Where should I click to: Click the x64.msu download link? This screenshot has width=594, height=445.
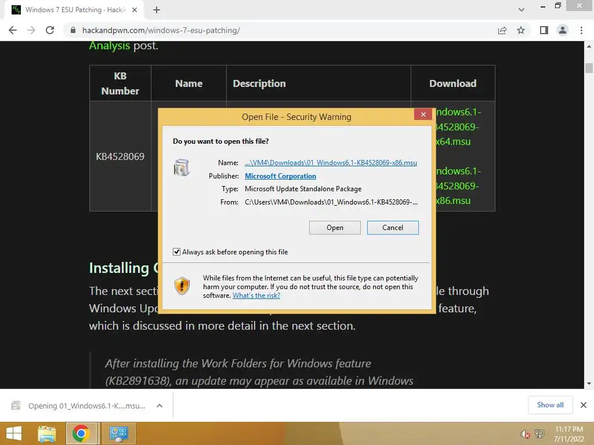(458, 127)
